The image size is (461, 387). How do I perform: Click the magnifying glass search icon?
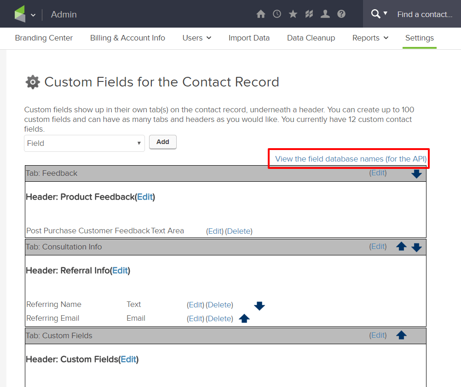tap(375, 14)
